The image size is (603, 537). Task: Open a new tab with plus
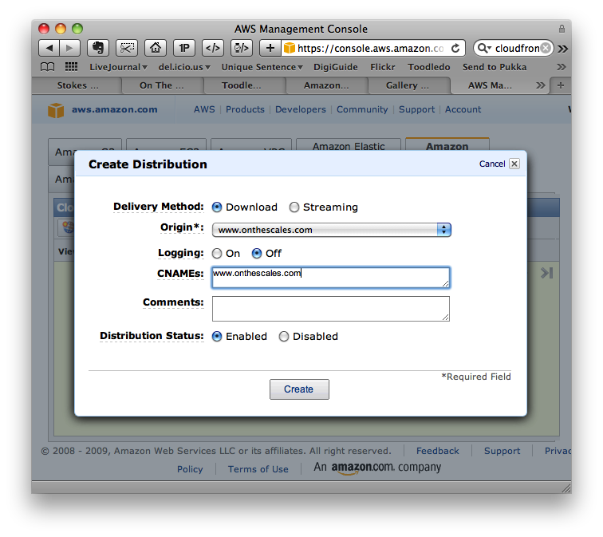(x=560, y=85)
